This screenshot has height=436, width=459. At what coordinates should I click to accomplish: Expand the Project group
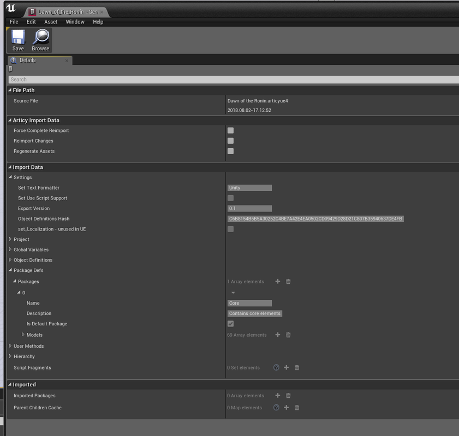(10, 239)
